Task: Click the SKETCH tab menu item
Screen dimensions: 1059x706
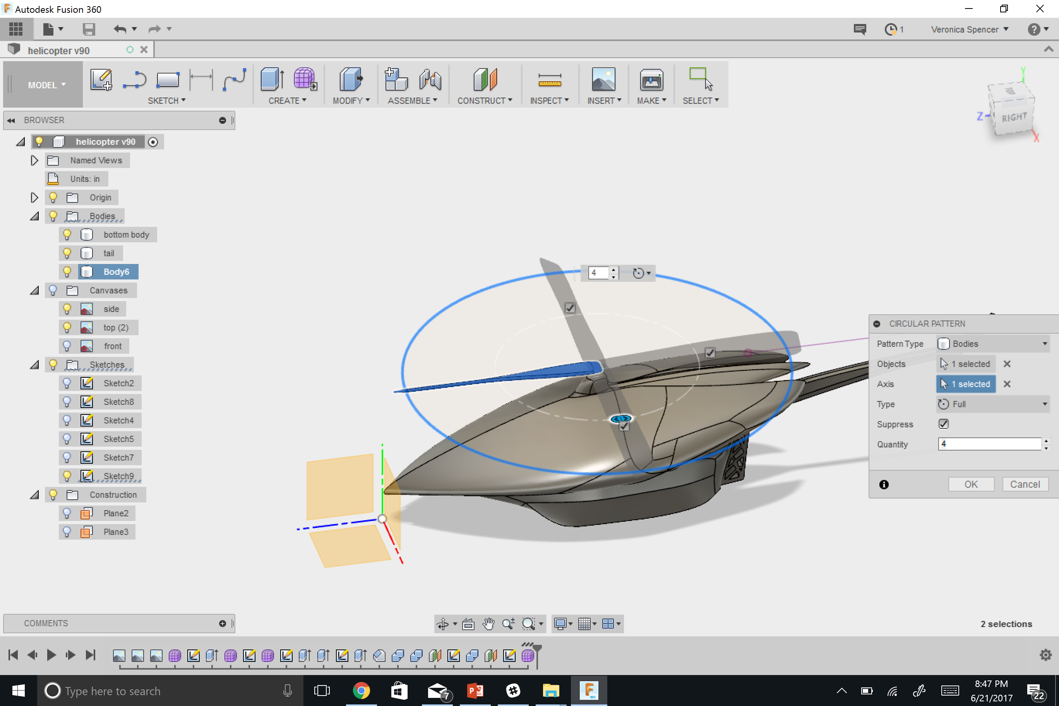Action: pyautogui.click(x=166, y=100)
